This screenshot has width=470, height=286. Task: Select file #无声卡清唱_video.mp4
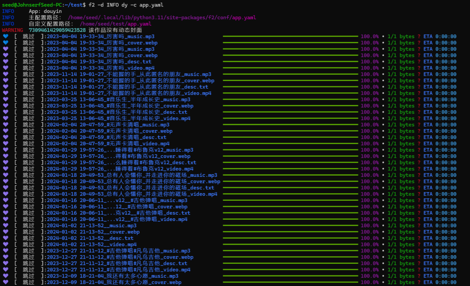click(108, 143)
